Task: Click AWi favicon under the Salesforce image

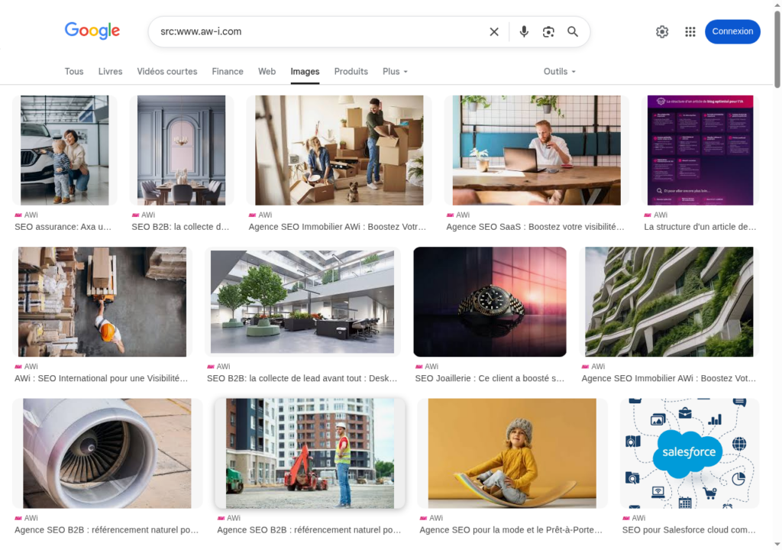Action: click(626, 518)
